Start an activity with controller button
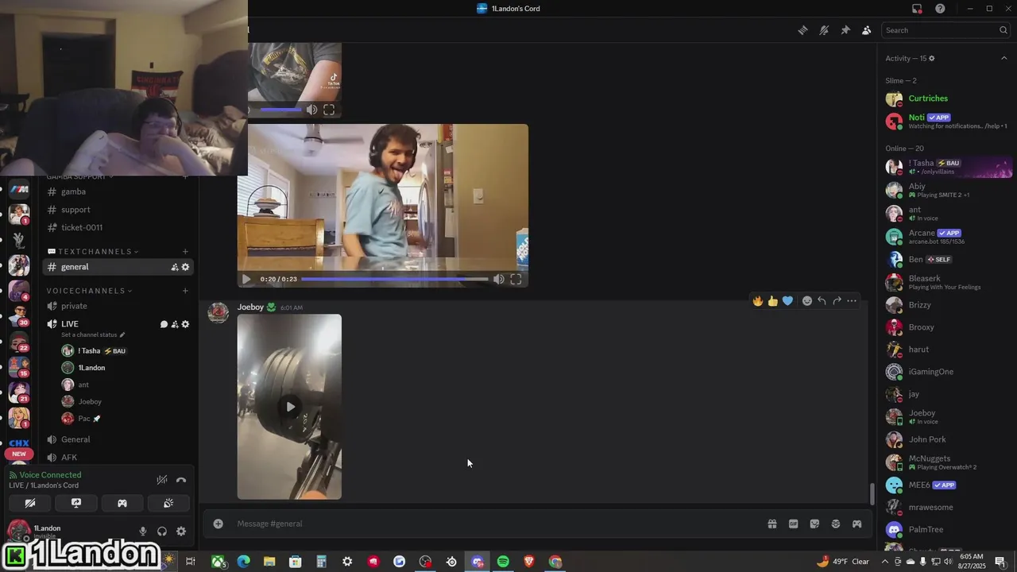The image size is (1017, 572). (x=122, y=503)
